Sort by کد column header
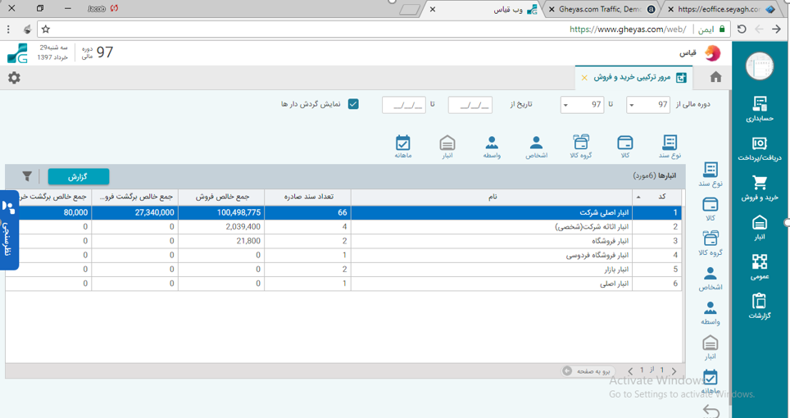Image resolution: width=790 pixels, height=418 pixels. tap(657, 197)
